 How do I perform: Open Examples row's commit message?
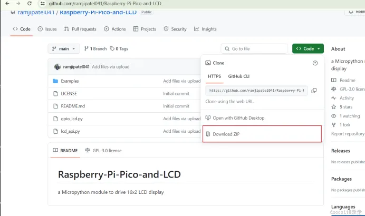(x=182, y=81)
